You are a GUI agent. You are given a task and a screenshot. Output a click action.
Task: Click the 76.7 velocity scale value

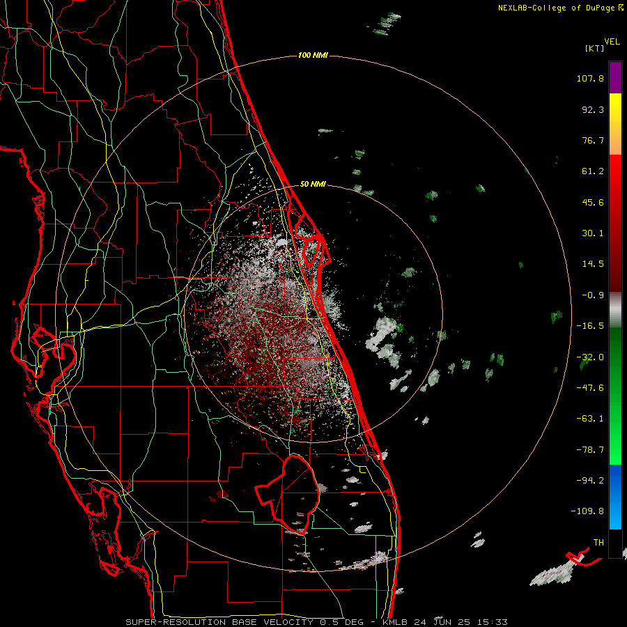tap(593, 140)
